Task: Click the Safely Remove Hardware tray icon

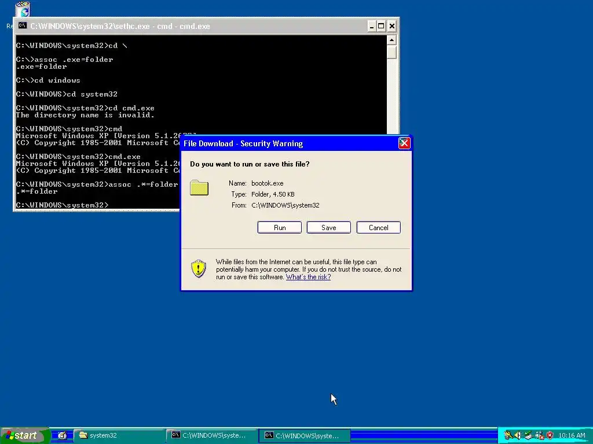Action: click(x=529, y=435)
